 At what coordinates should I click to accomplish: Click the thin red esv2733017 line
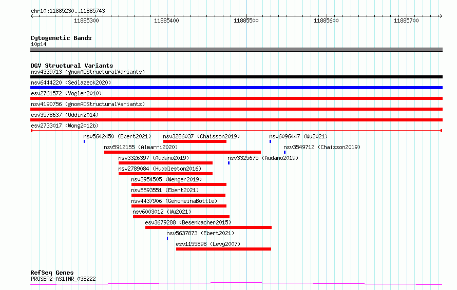coord(236,131)
